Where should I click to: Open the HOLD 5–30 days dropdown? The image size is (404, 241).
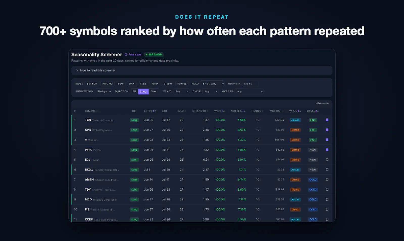213,84
